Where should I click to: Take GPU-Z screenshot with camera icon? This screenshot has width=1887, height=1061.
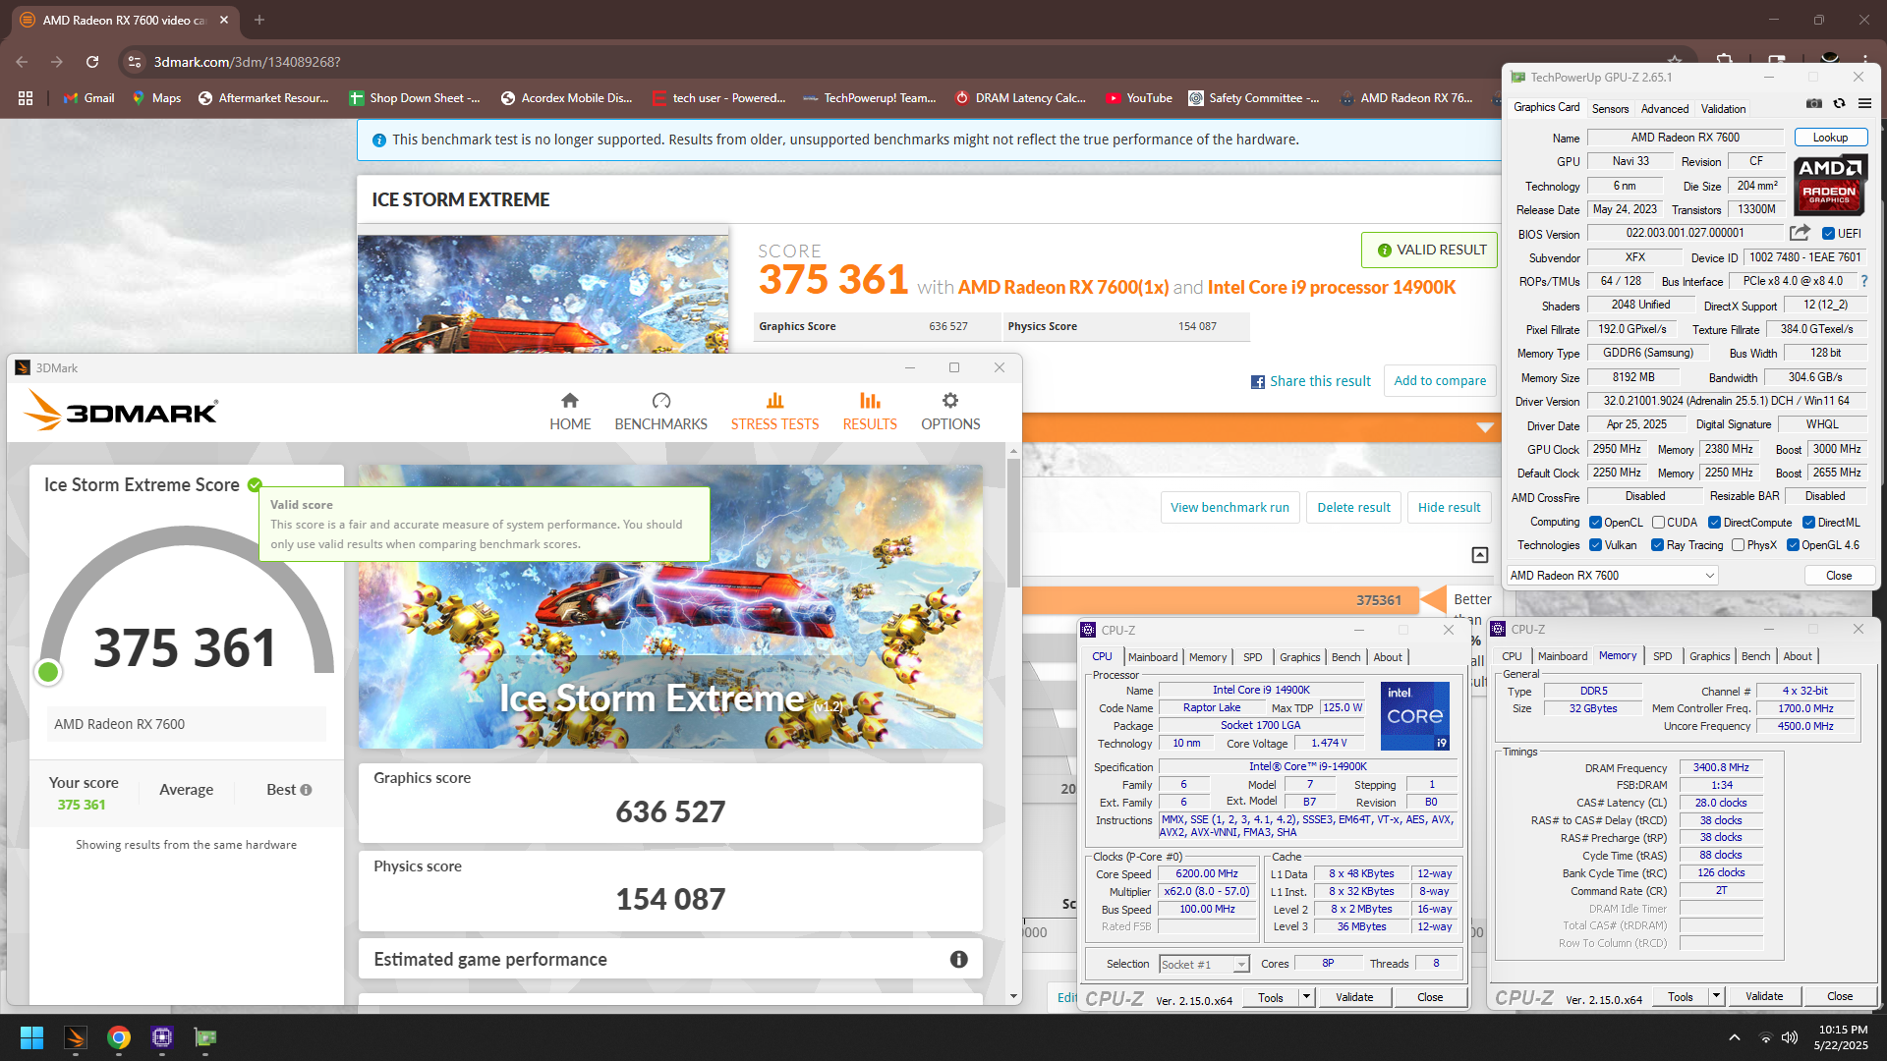(x=1814, y=103)
